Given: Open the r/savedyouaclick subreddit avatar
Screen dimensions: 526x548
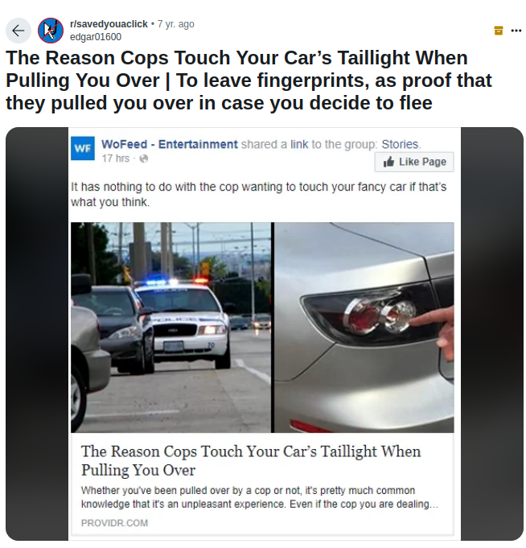Looking at the screenshot, I should (51, 31).
